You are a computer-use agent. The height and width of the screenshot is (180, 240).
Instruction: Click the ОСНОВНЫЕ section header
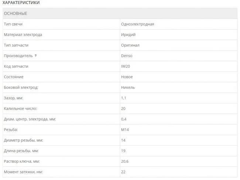[16, 14]
